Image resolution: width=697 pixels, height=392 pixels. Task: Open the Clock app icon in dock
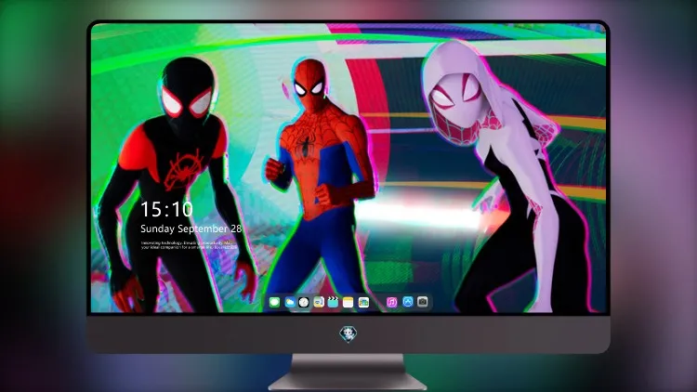304,302
